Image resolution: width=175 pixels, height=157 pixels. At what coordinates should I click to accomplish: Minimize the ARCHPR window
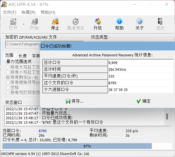click(135, 4)
